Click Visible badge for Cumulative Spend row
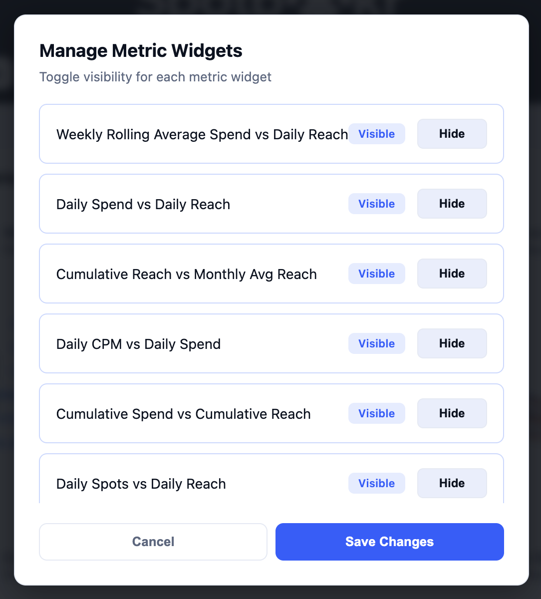Viewport: 541px width, 599px height. pyautogui.click(x=376, y=413)
